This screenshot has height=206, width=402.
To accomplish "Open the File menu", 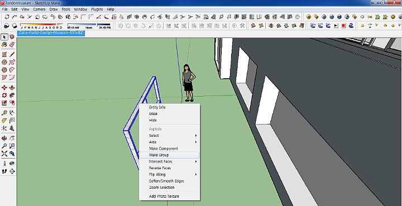I will [4, 9].
